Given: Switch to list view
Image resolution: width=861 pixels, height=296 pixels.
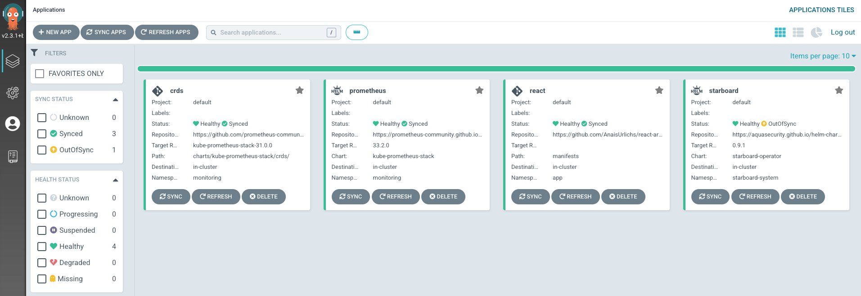Looking at the screenshot, I should [x=798, y=32].
